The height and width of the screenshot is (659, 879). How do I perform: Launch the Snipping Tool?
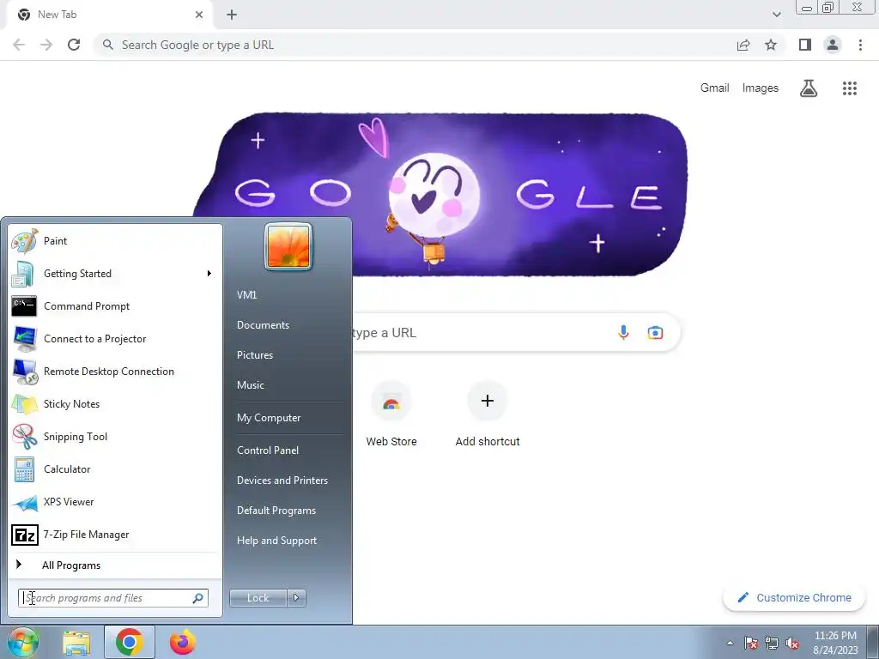point(115,437)
